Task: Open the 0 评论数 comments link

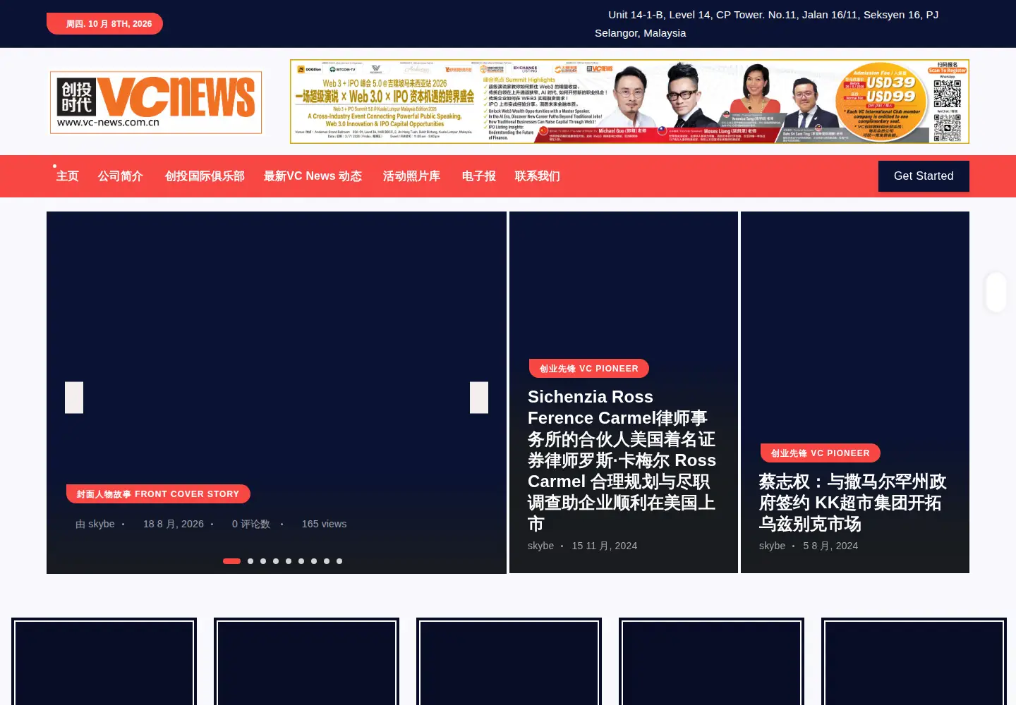Action: point(251,524)
